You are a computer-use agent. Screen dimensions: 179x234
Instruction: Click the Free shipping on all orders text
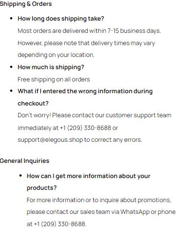point(54,79)
